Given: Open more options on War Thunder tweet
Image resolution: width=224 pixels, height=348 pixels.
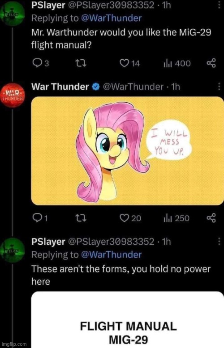Looking at the screenshot, I should [219, 87].
